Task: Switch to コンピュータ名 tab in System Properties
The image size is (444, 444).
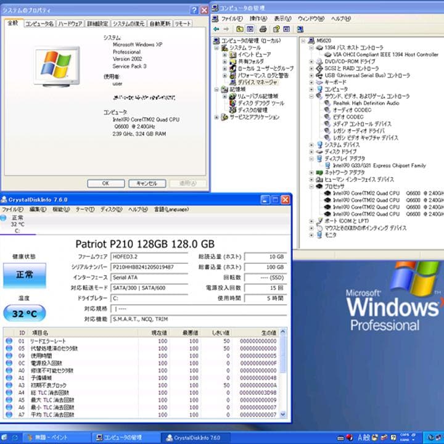Action: pos(39,24)
